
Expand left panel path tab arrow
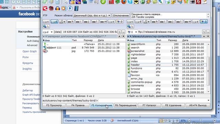(44, 37)
